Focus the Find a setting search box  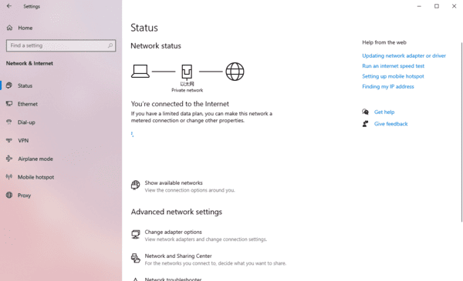(61, 45)
